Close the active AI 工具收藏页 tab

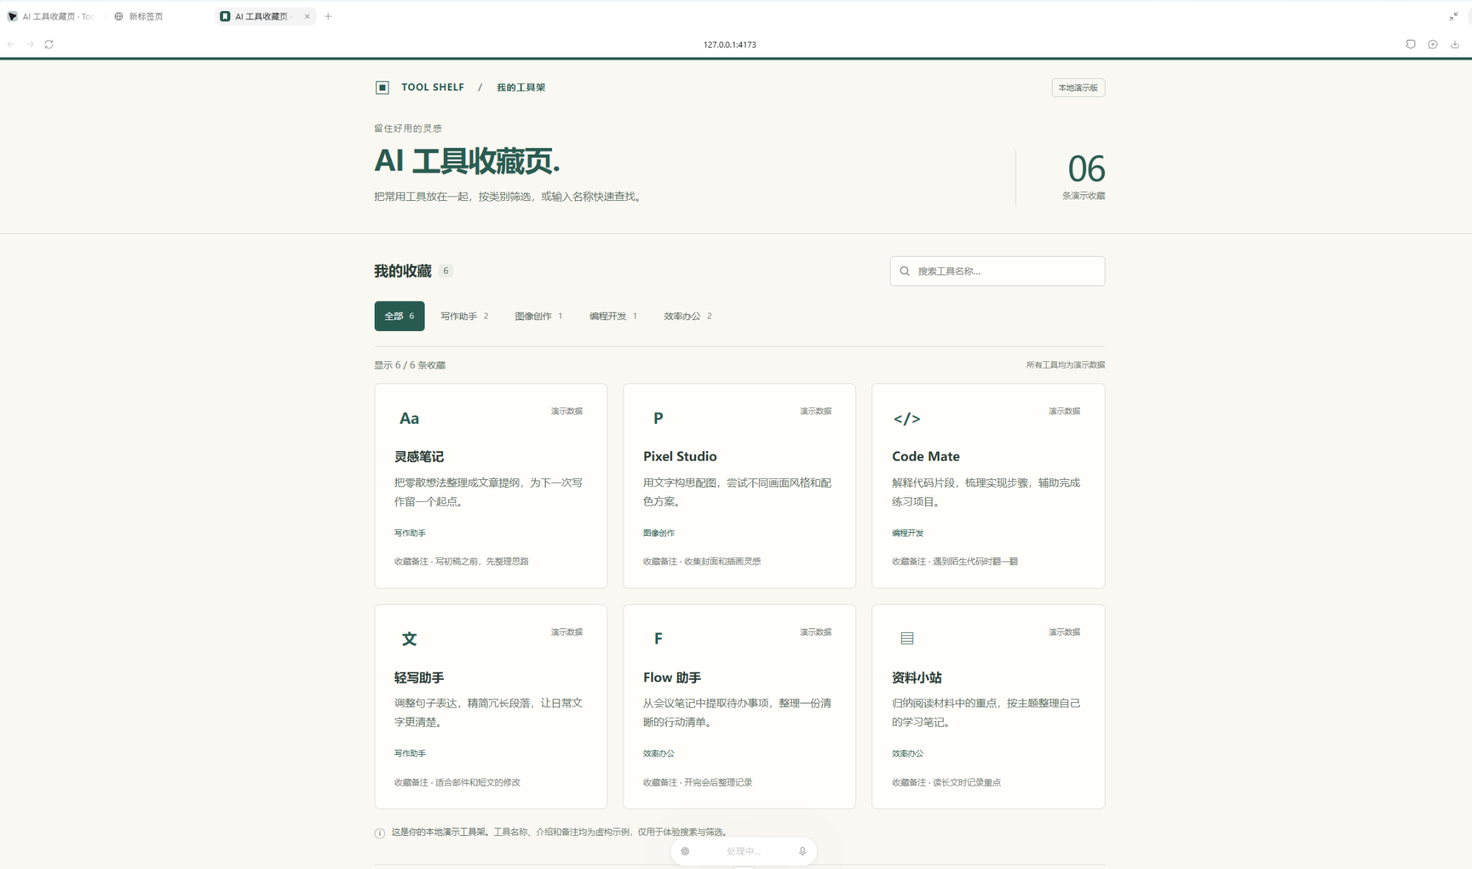point(308,16)
